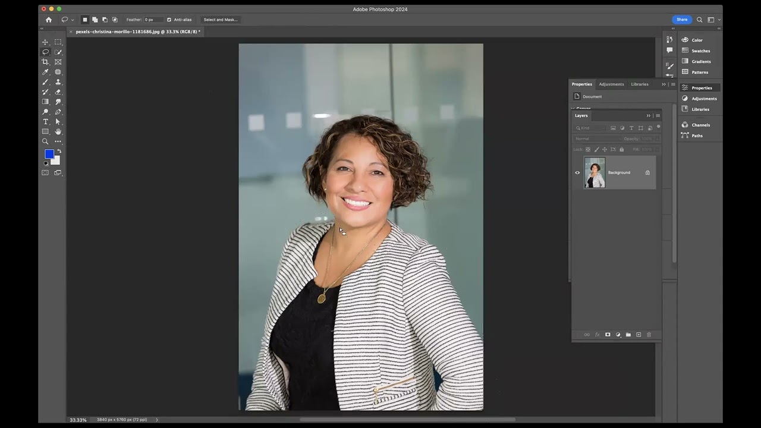Screen dimensions: 761x428
Task: Open Paths panel from collapsed dock
Action: coord(697,136)
